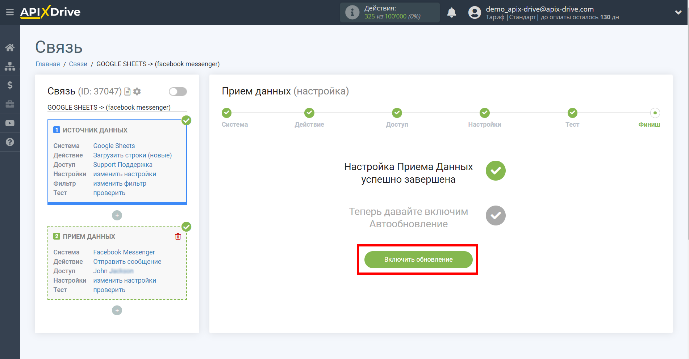Open the Google Sheets system link
Screen dimensions: 689x359
114,146
